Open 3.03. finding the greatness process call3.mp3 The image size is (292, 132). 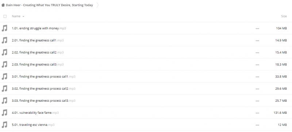coord(43,101)
